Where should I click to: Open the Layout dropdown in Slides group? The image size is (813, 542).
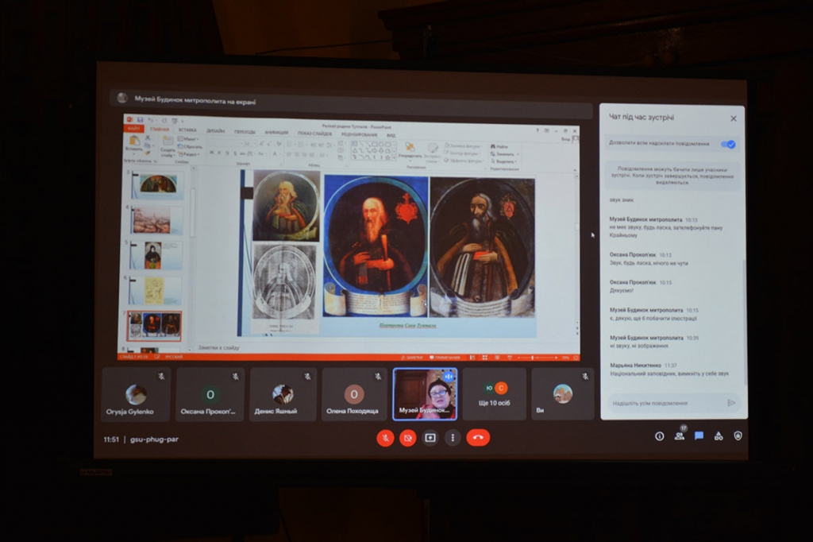187,139
